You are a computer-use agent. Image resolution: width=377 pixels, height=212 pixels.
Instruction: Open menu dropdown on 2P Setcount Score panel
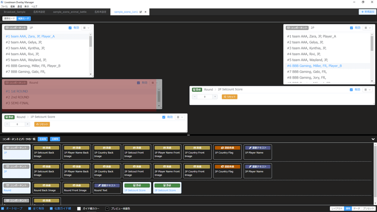[368, 90]
